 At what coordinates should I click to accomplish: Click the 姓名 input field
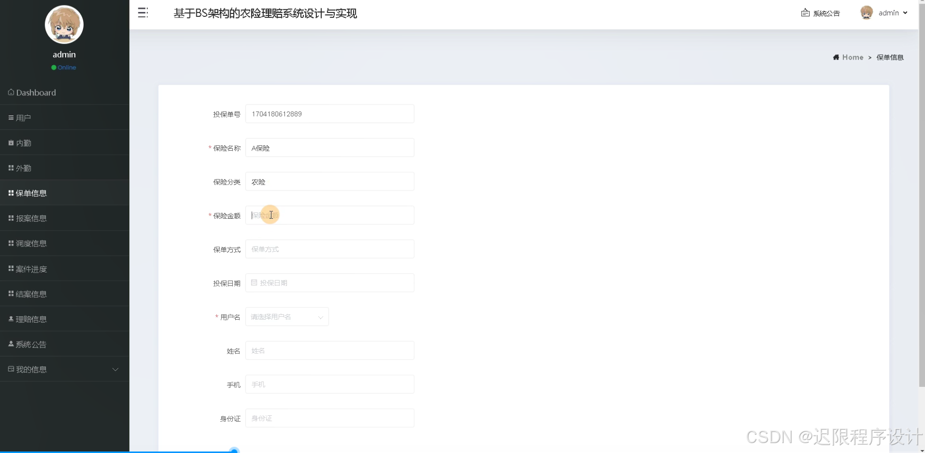[330, 351]
